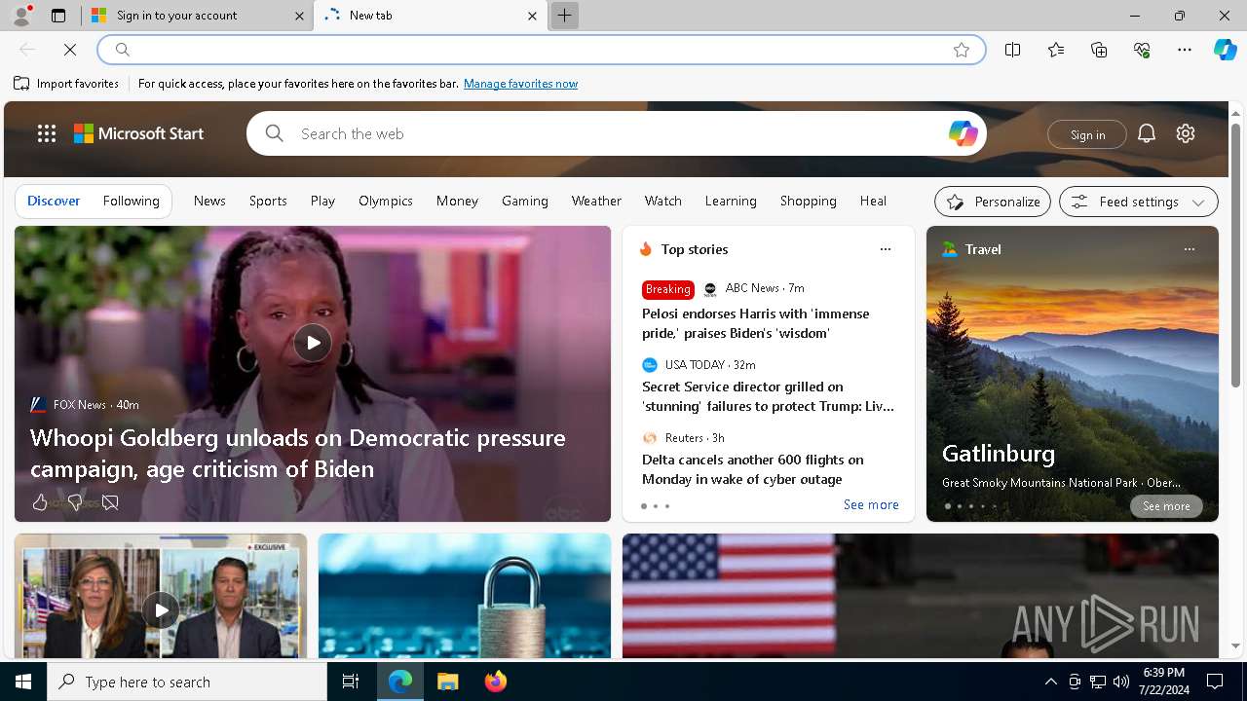Open comments on Whoopi Goldberg story

point(110,502)
